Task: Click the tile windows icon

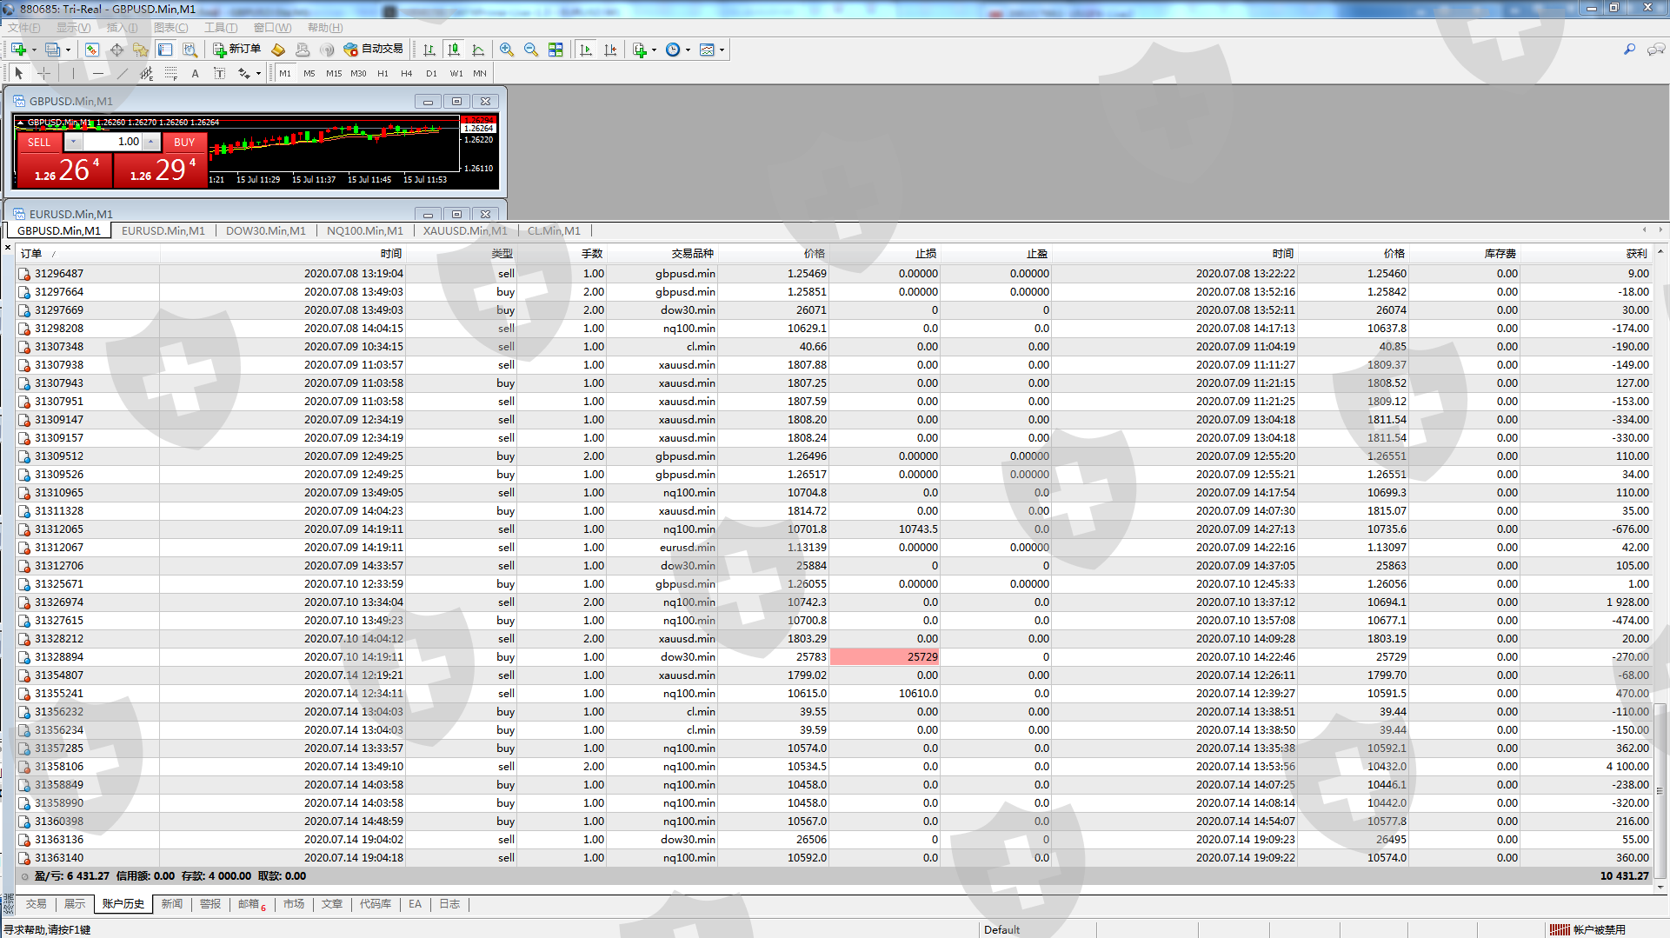Action: coord(556,50)
